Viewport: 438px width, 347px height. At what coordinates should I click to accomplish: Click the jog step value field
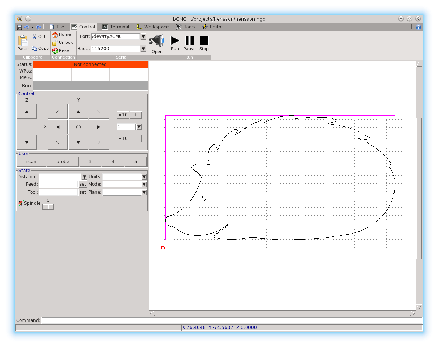(x=126, y=127)
